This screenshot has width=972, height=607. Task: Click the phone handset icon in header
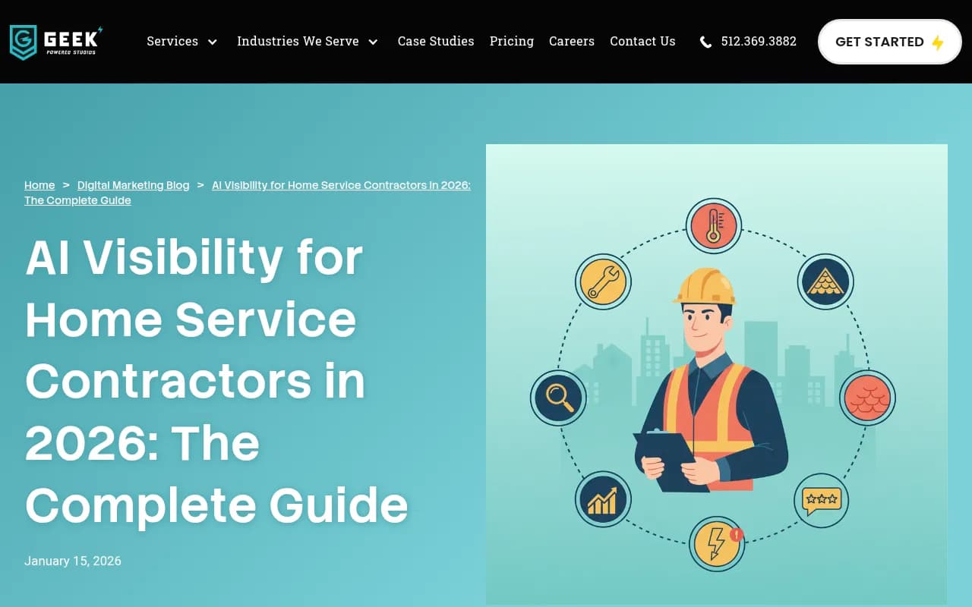tap(705, 42)
